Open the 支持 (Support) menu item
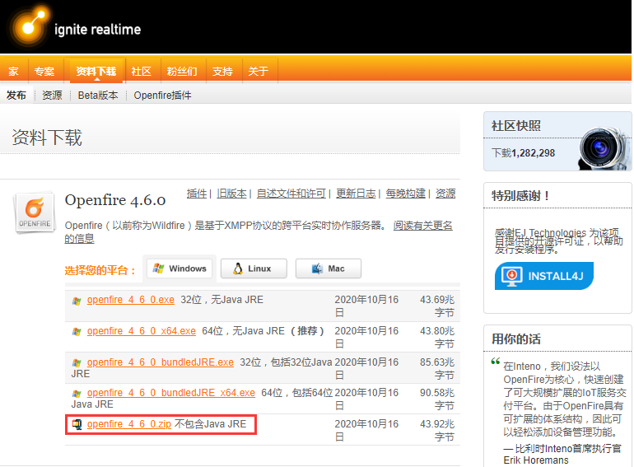This screenshot has width=634, height=467. (222, 71)
